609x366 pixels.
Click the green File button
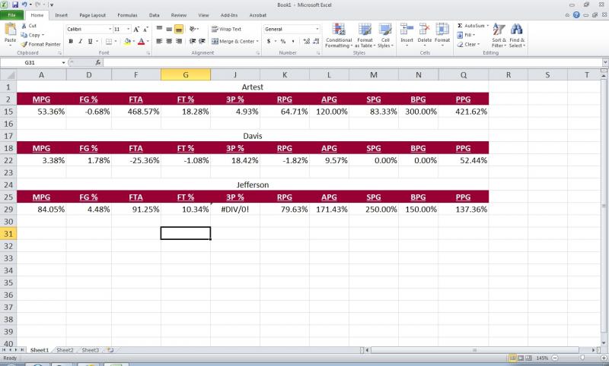(12, 14)
